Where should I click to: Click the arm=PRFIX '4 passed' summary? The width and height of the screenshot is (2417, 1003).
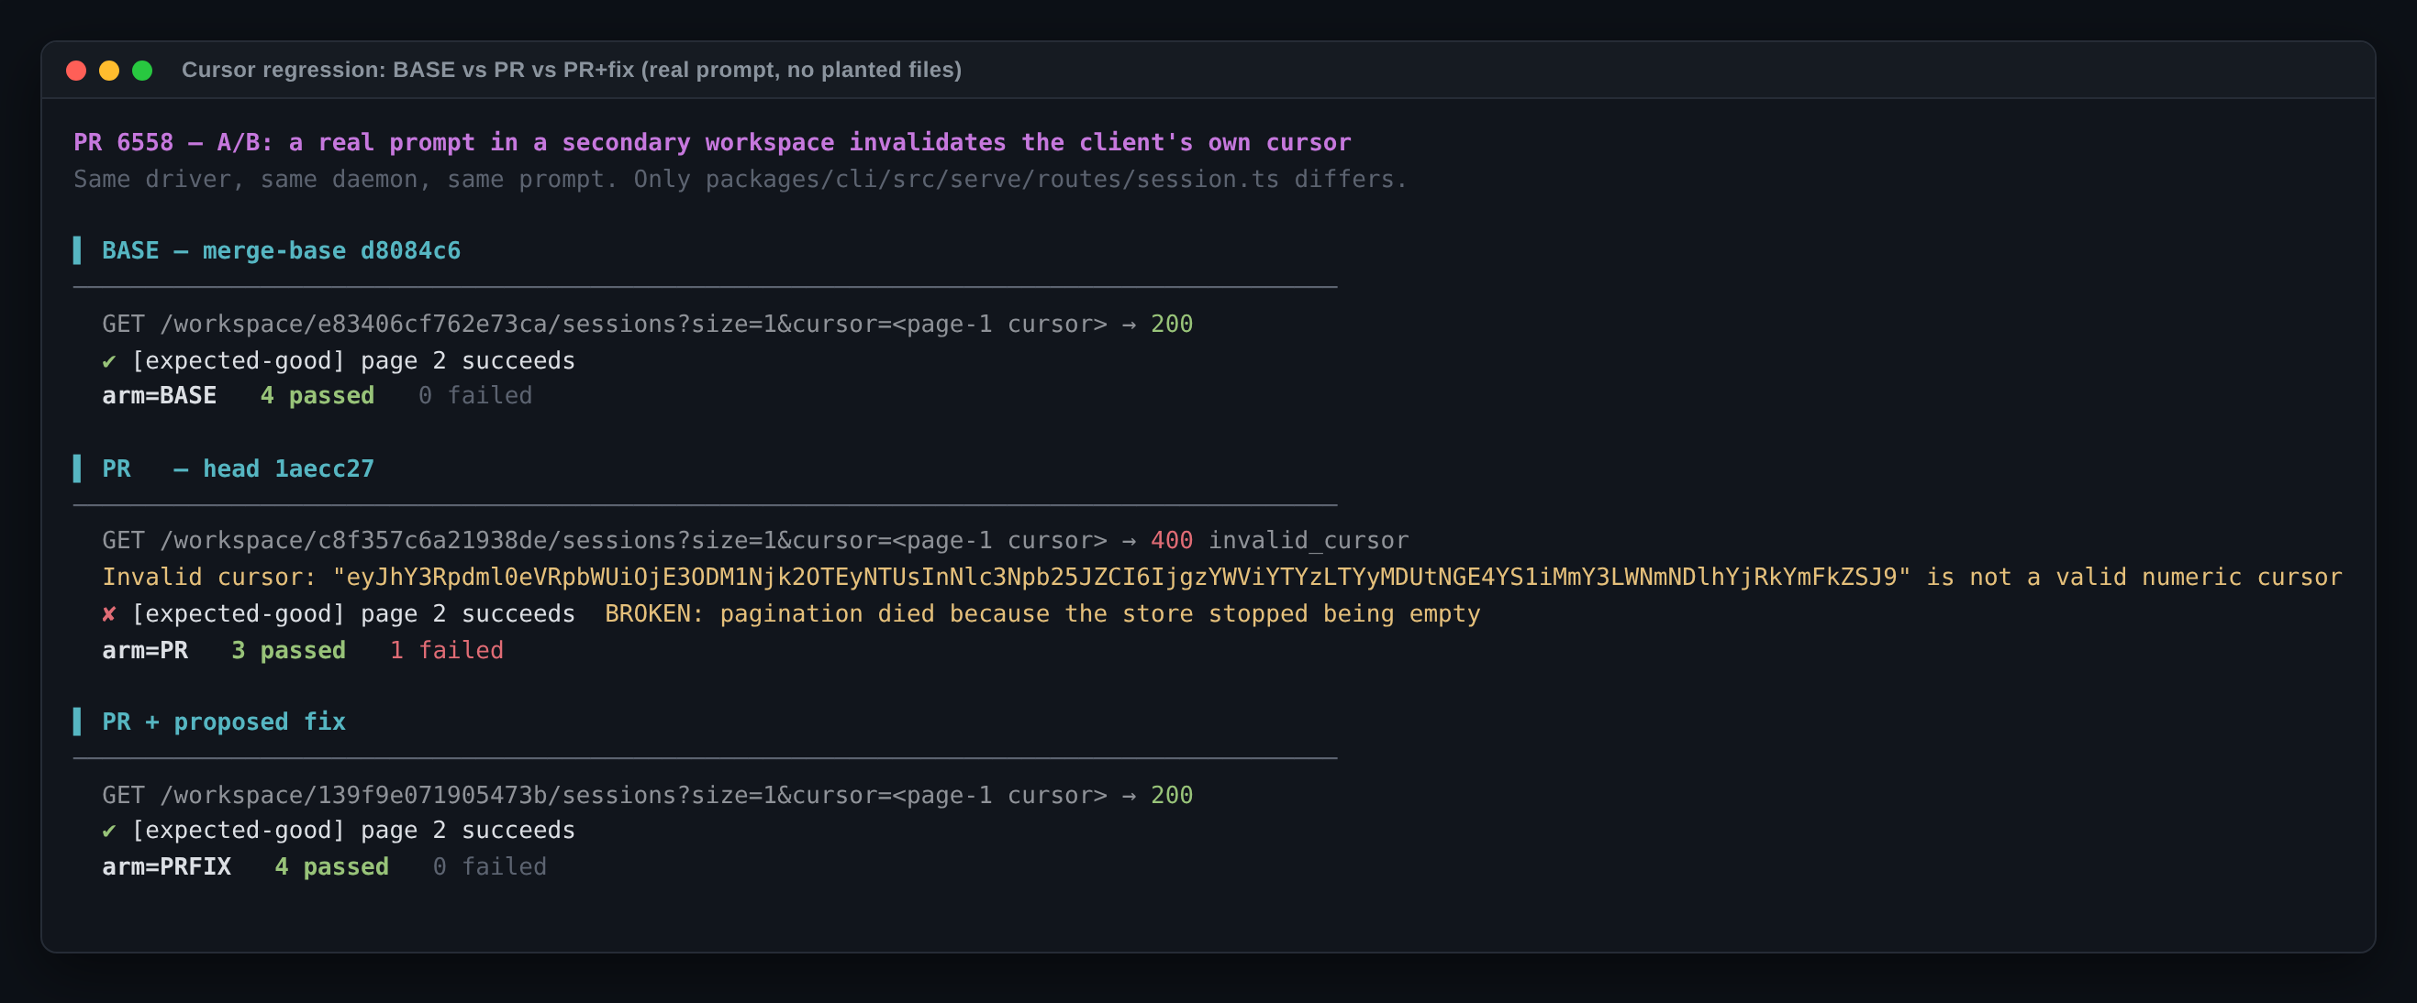coord(331,867)
